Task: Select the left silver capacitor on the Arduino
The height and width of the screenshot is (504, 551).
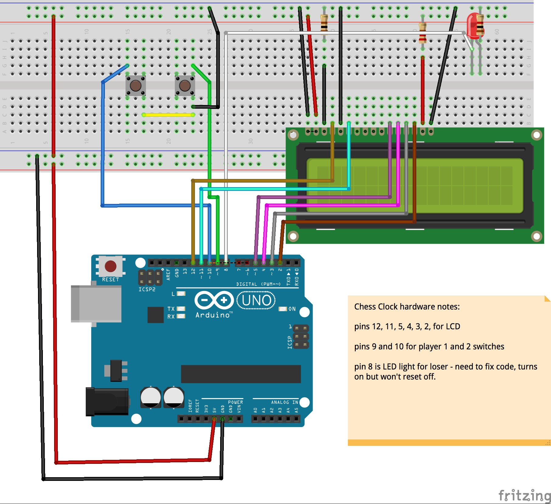Action: (x=151, y=397)
